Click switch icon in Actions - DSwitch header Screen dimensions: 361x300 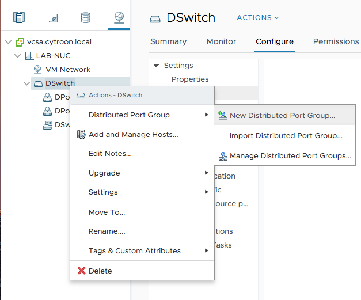click(81, 96)
